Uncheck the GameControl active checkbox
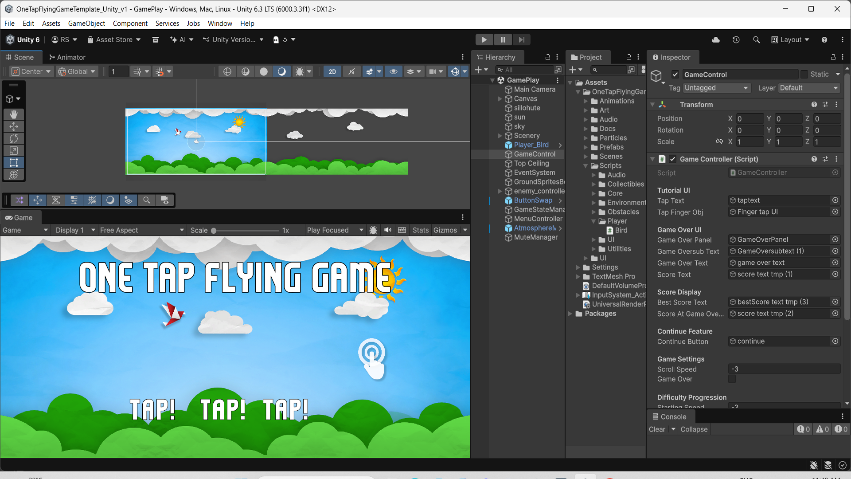Image resolution: width=851 pixels, height=479 pixels. 675,75
